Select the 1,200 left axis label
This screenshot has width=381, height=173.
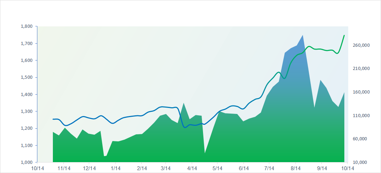point(27,128)
